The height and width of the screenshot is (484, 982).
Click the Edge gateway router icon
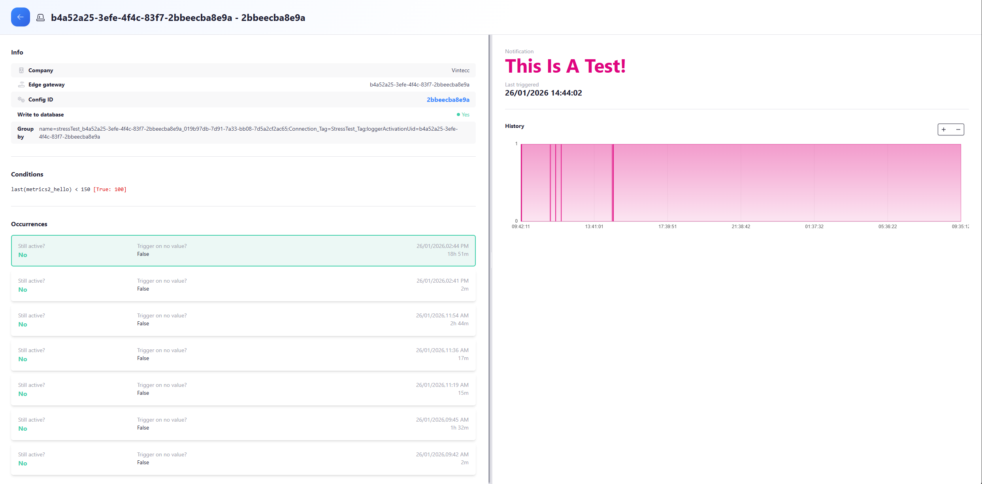[x=21, y=84]
